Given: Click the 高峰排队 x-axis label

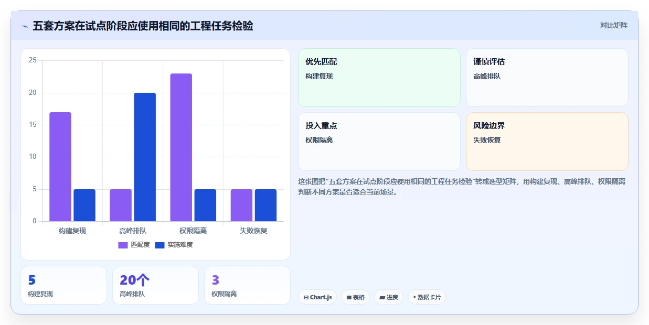Looking at the screenshot, I should point(133,231).
